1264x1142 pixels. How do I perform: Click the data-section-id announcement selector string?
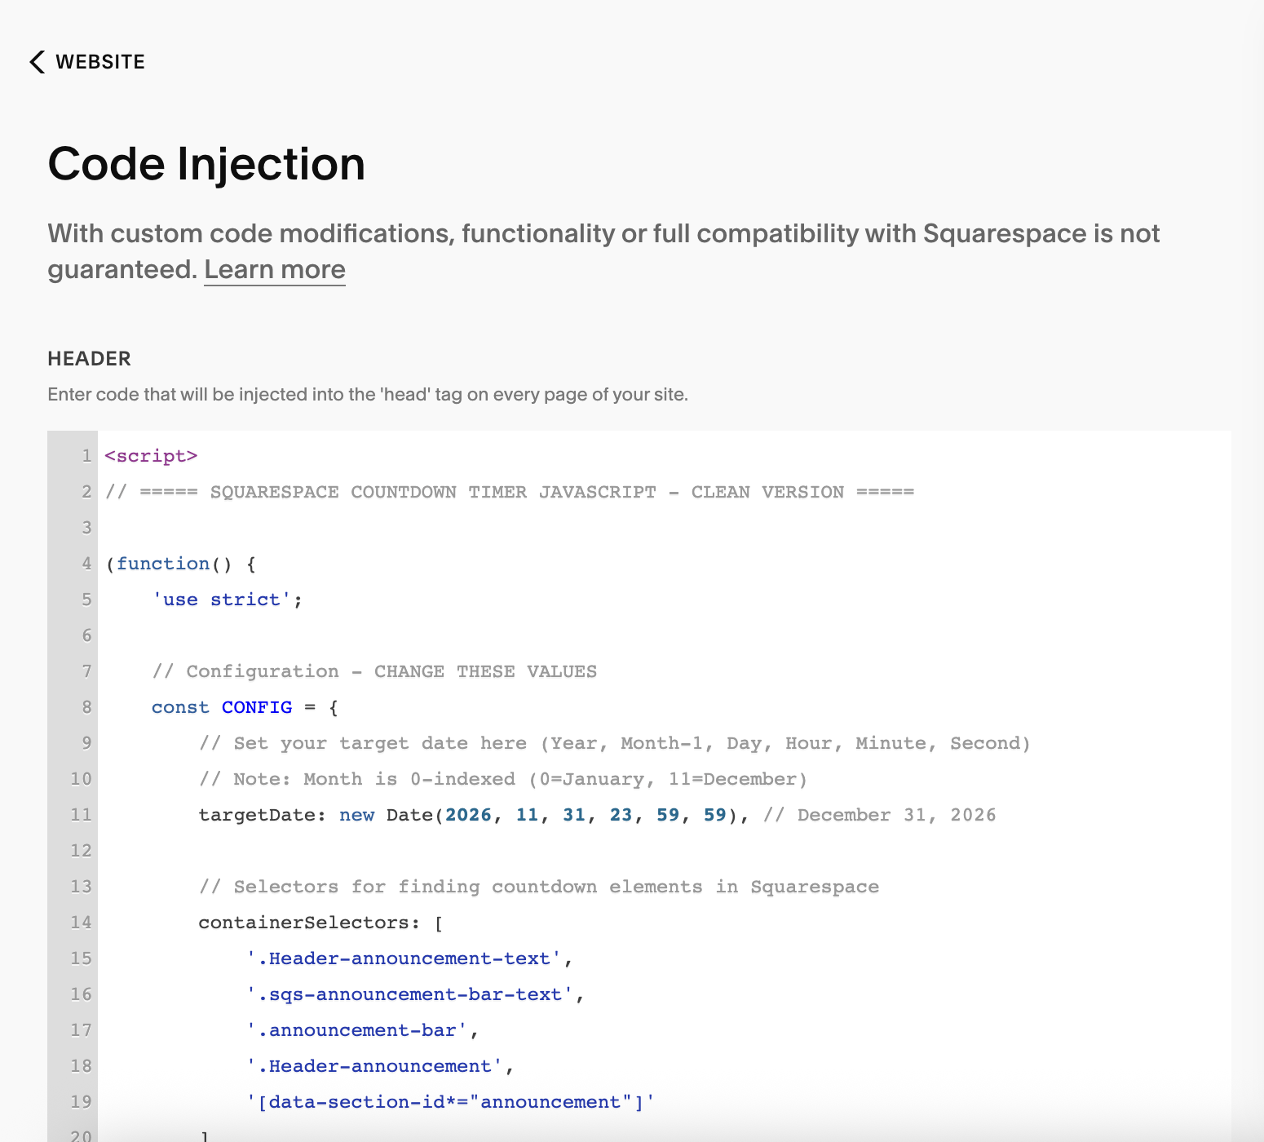click(x=451, y=1102)
